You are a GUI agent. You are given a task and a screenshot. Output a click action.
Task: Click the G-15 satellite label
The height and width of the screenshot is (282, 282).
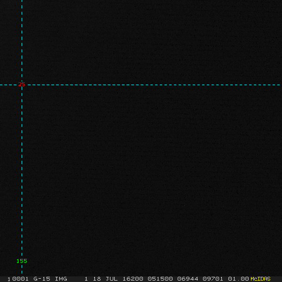[x=42, y=279]
